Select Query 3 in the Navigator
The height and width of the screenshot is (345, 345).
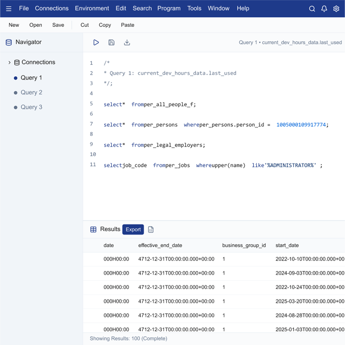click(x=31, y=107)
